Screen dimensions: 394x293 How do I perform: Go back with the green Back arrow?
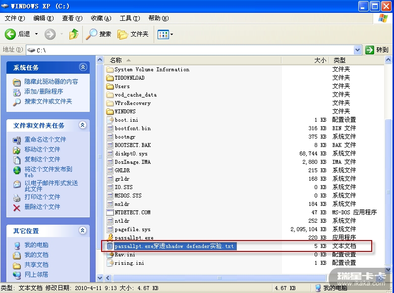point(10,34)
